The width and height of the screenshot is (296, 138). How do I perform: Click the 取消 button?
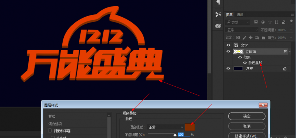tap(247, 126)
